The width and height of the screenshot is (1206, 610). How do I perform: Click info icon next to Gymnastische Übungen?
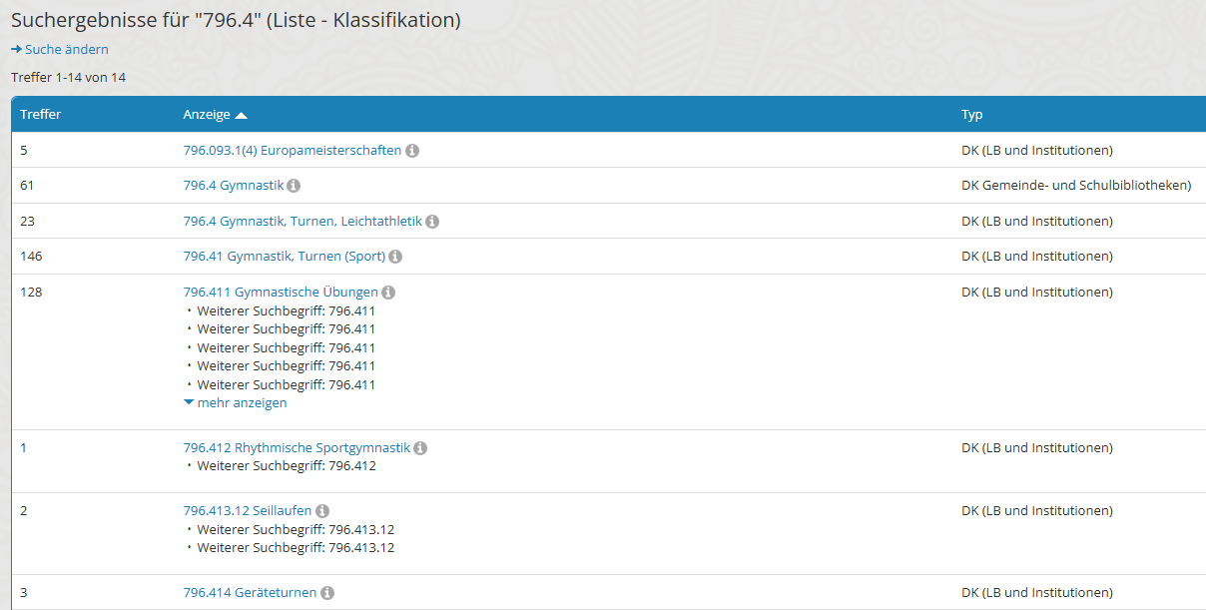[x=388, y=293]
